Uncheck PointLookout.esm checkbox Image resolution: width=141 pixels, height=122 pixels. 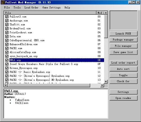pos(7,32)
